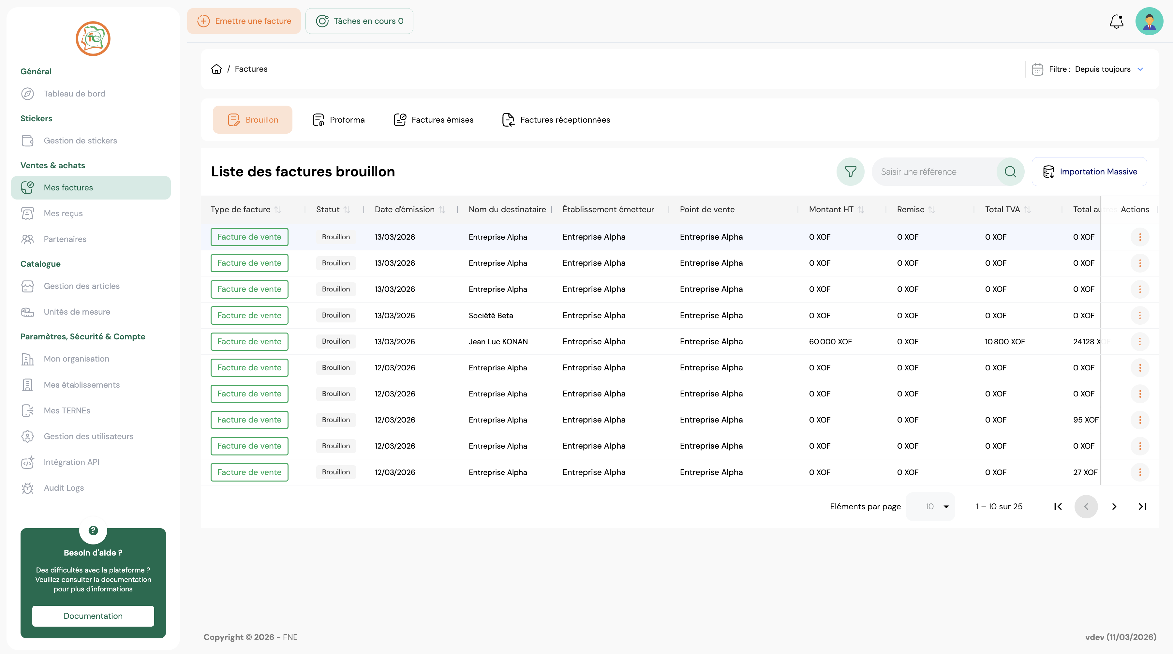Click the notification bell icon
Screen dimensions: 1173x654
pos(1116,21)
